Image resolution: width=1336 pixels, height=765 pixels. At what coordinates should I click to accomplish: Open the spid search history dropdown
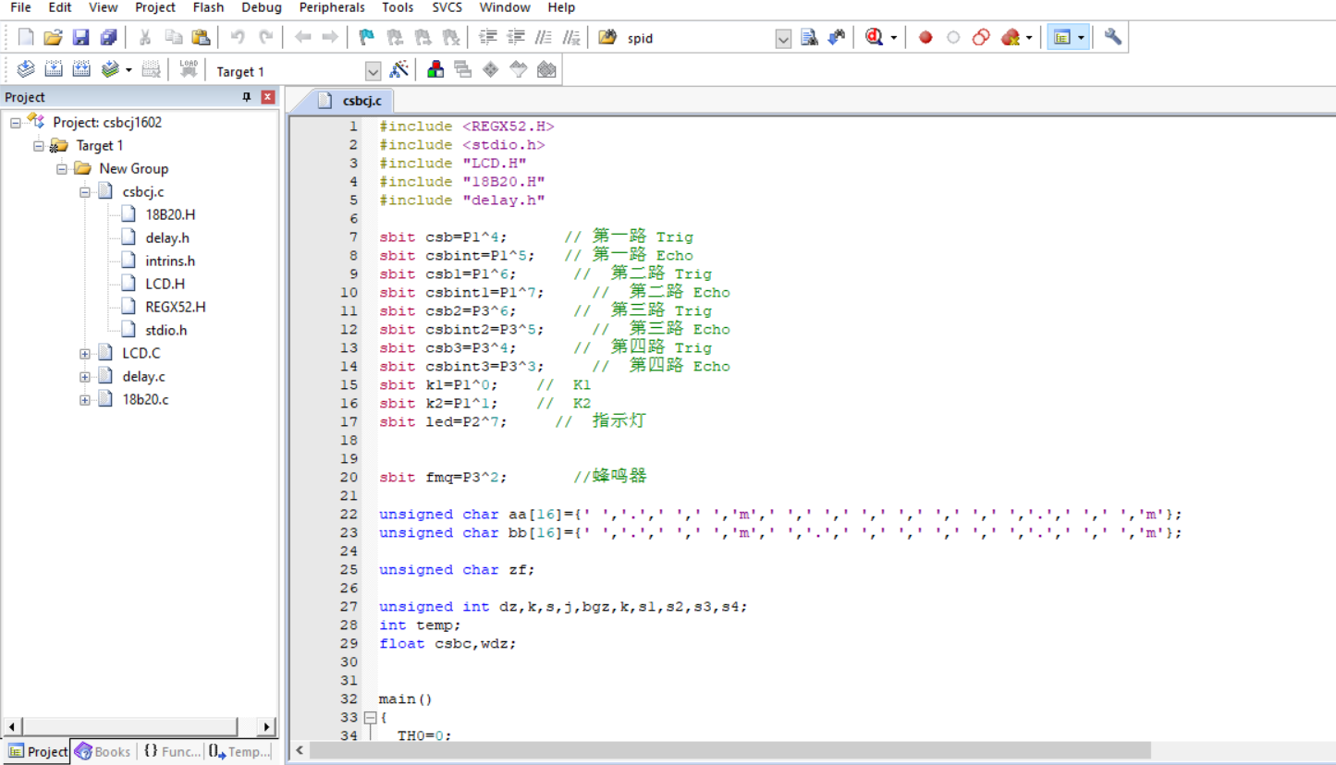click(x=783, y=38)
